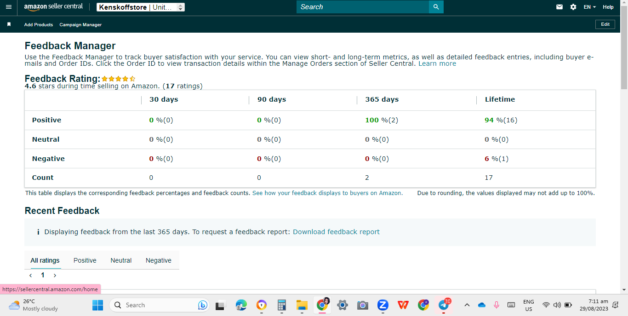The image size is (628, 316).
Task: Open Task View in the taskbar
Action: pos(221,305)
